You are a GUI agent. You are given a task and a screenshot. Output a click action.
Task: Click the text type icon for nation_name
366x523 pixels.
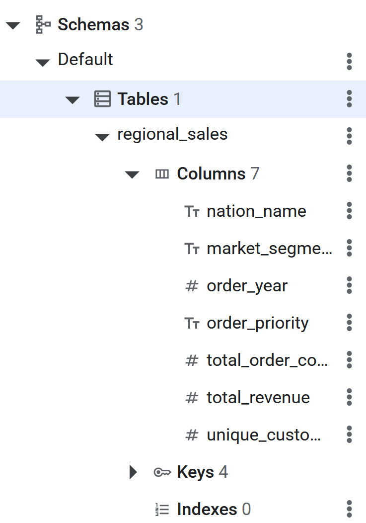pos(192,211)
